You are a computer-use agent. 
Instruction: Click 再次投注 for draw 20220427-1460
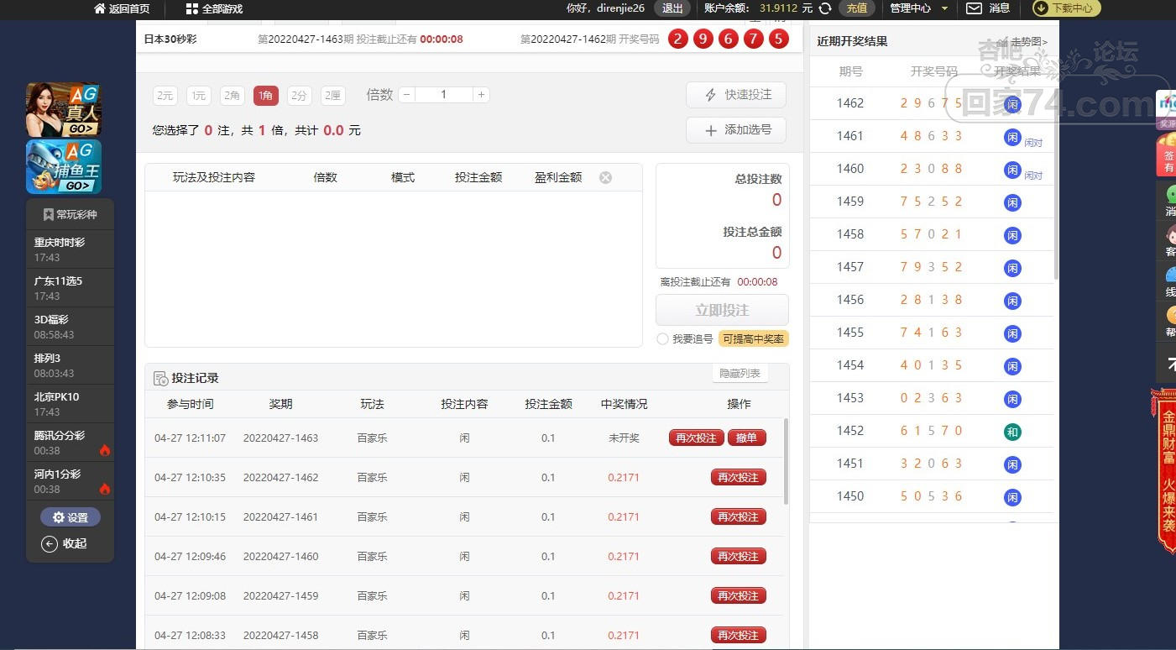pos(739,556)
